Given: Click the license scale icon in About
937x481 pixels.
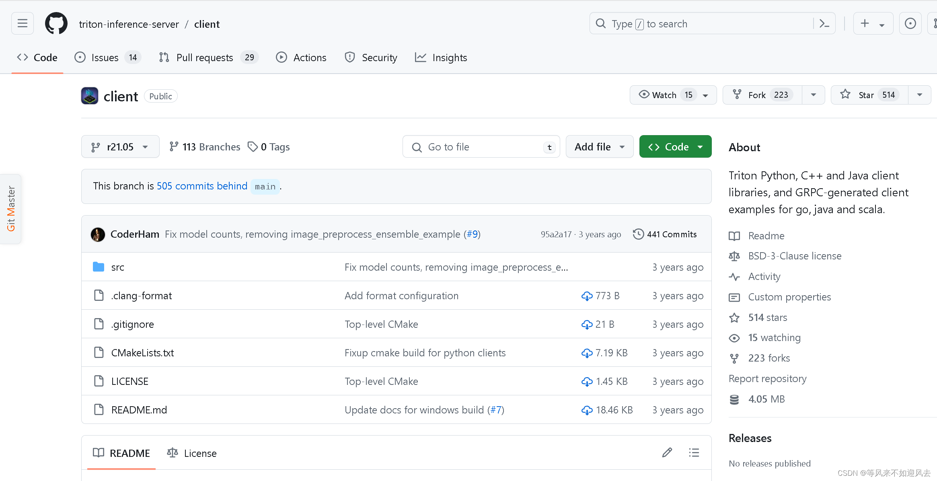Looking at the screenshot, I should pos(734,256).
